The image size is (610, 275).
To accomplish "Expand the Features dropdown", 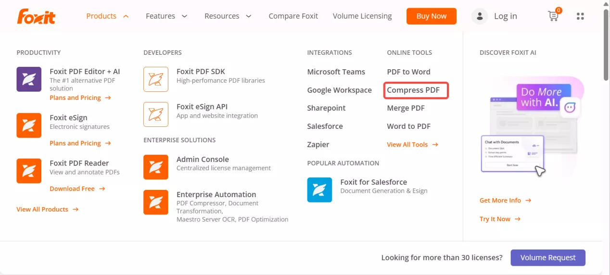I will [166, 16].
